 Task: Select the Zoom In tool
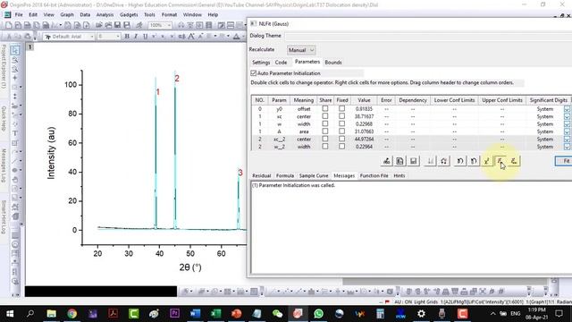(15, 60)
